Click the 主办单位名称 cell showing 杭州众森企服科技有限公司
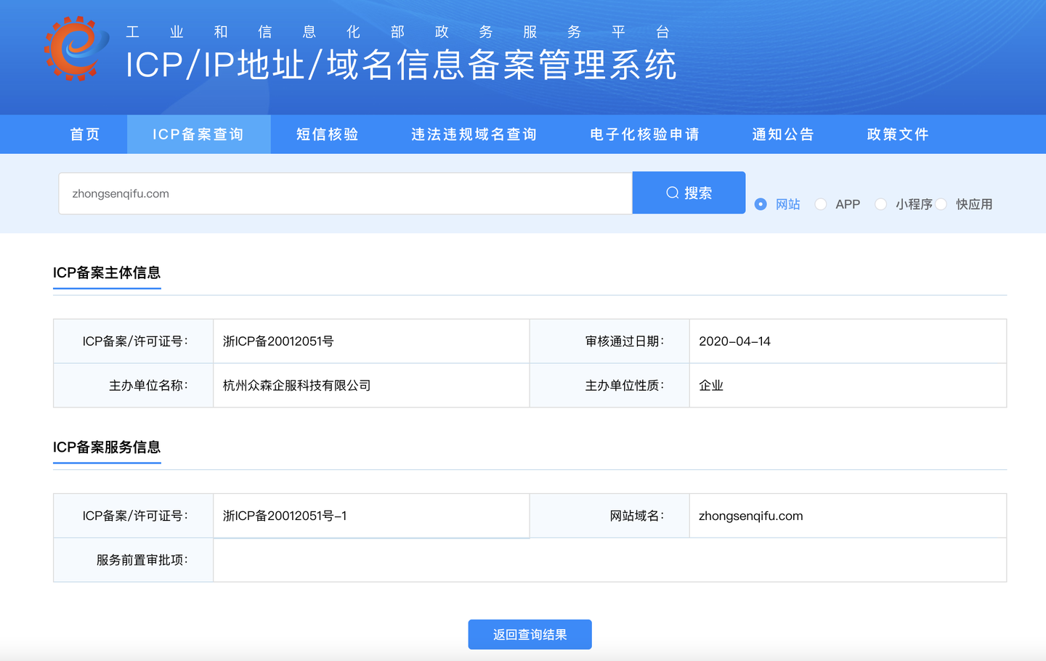The width and height of the screenshot is (1046, 661). [296, 385]
